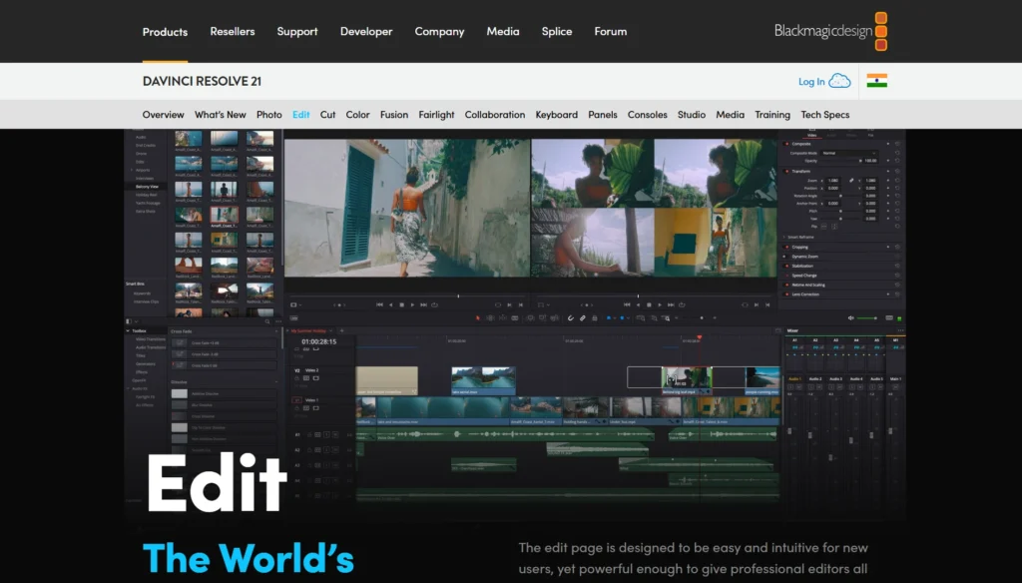Screen dimensions: 1022x583
Task: Select the Trim Edit Mode tool
Action: pos(490,318)
